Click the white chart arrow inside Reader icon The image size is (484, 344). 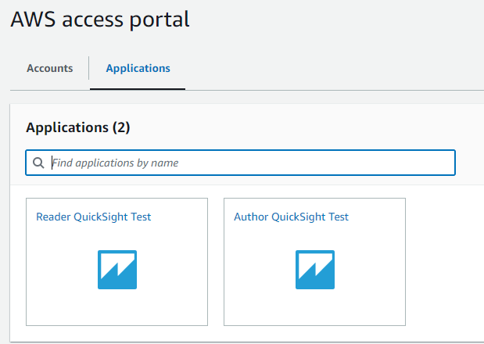click(x=118, y=265)
